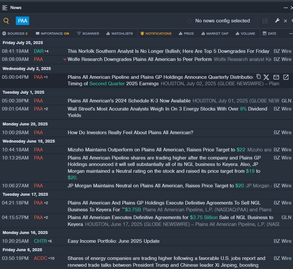Viewport: 293px width, 269px height.
Task: Open the PRICE filter
Action: point(186,33)
